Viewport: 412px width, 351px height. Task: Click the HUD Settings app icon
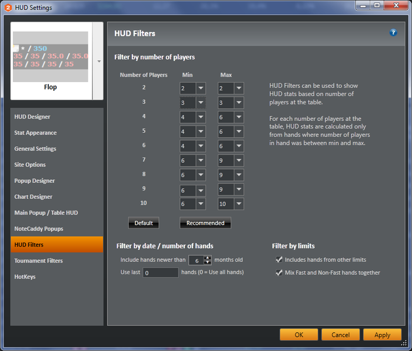click(x=8, y=8)
